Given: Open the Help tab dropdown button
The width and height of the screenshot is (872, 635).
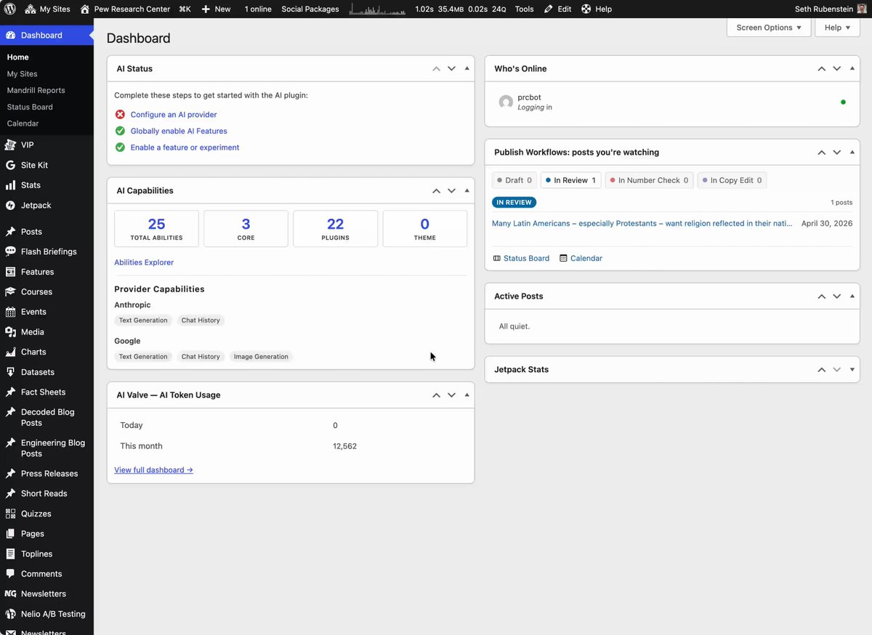Looking at the screenshot, I should (837, 28).
